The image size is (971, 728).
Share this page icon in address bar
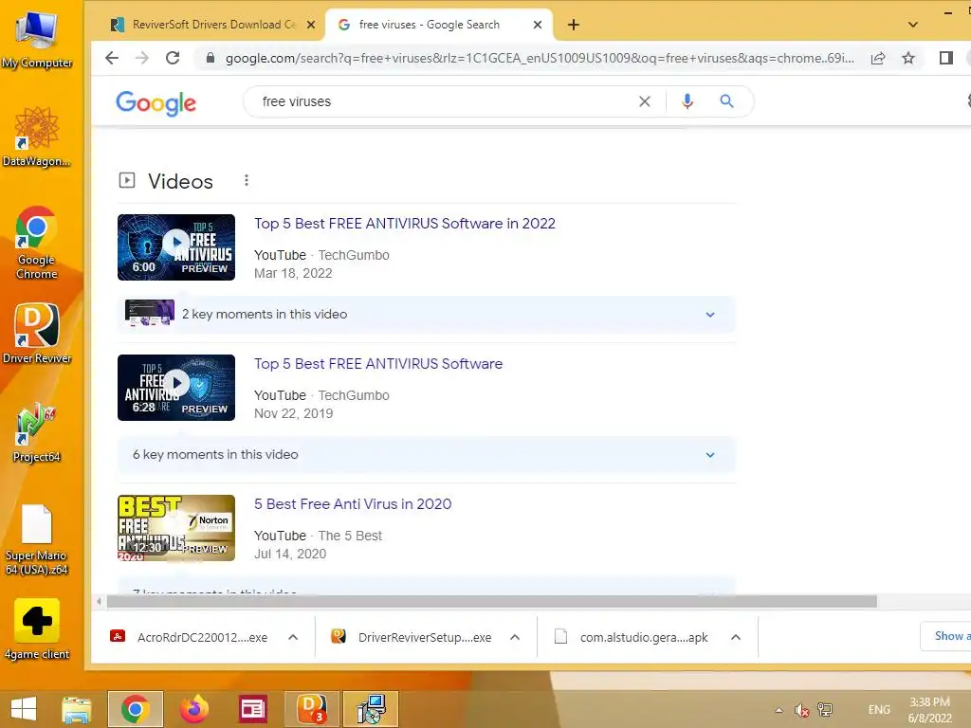tap(877, 58)
